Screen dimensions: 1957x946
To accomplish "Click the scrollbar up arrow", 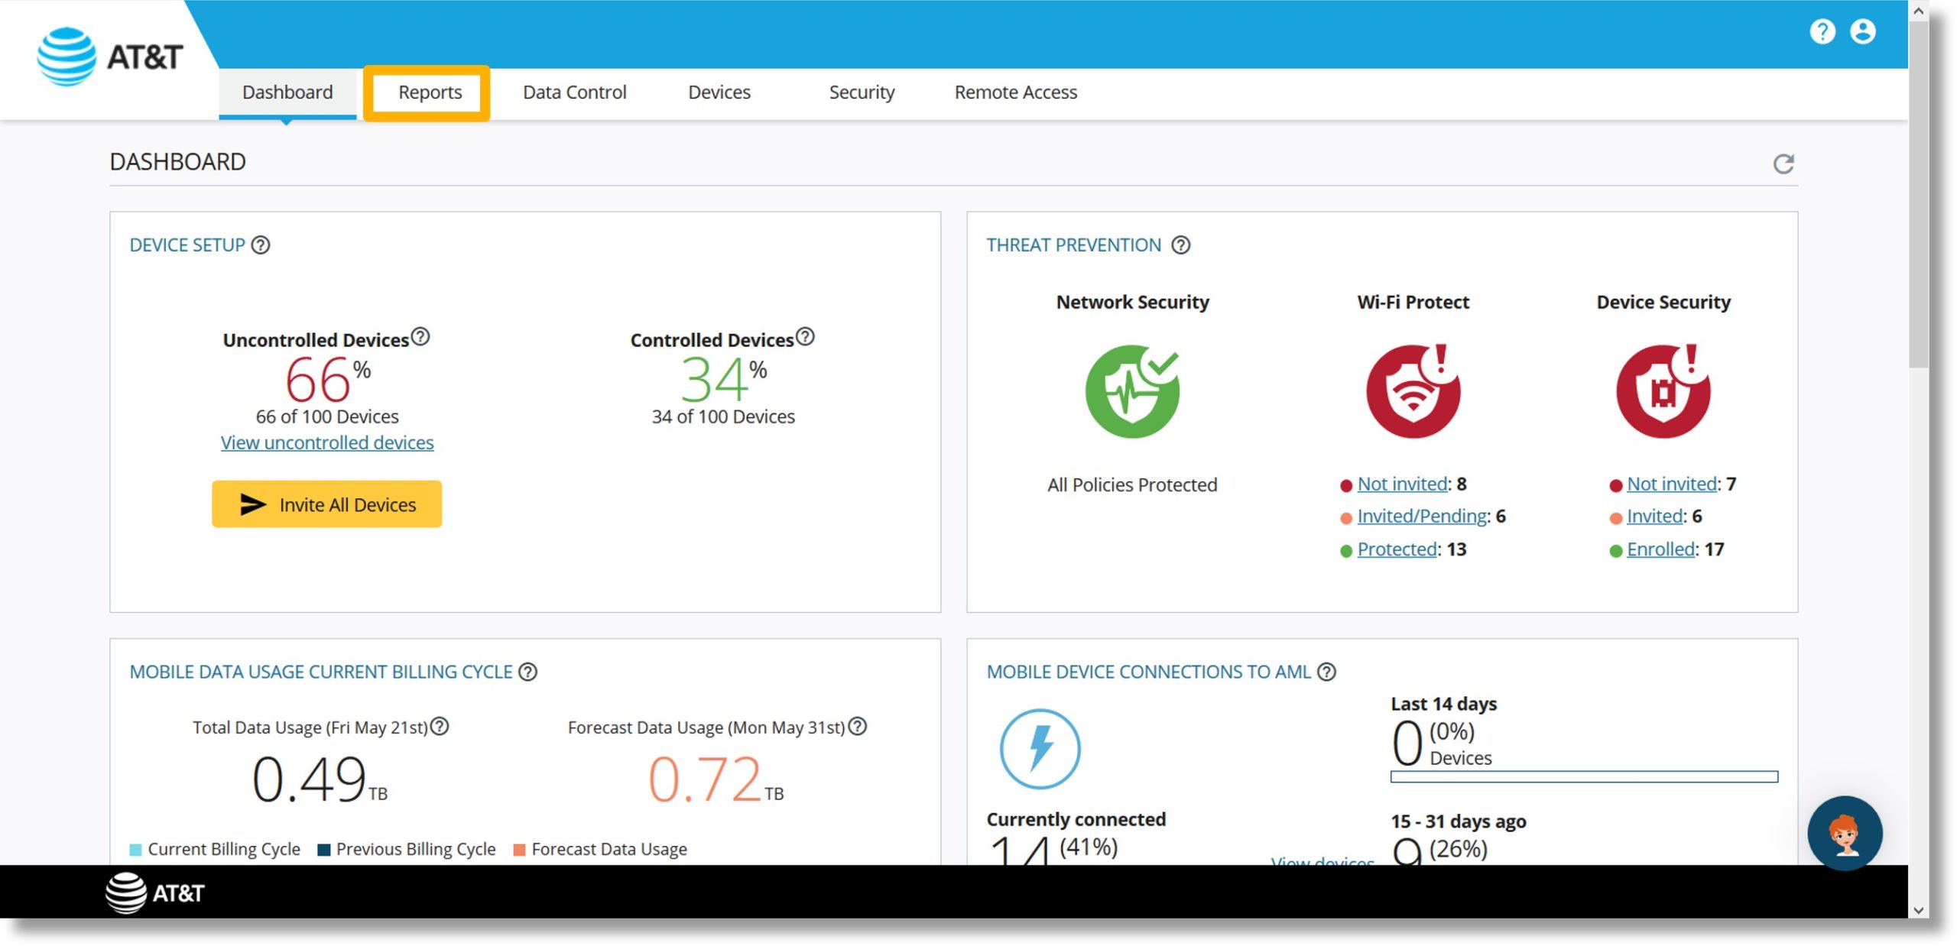I will click(x=1919, y=11).
